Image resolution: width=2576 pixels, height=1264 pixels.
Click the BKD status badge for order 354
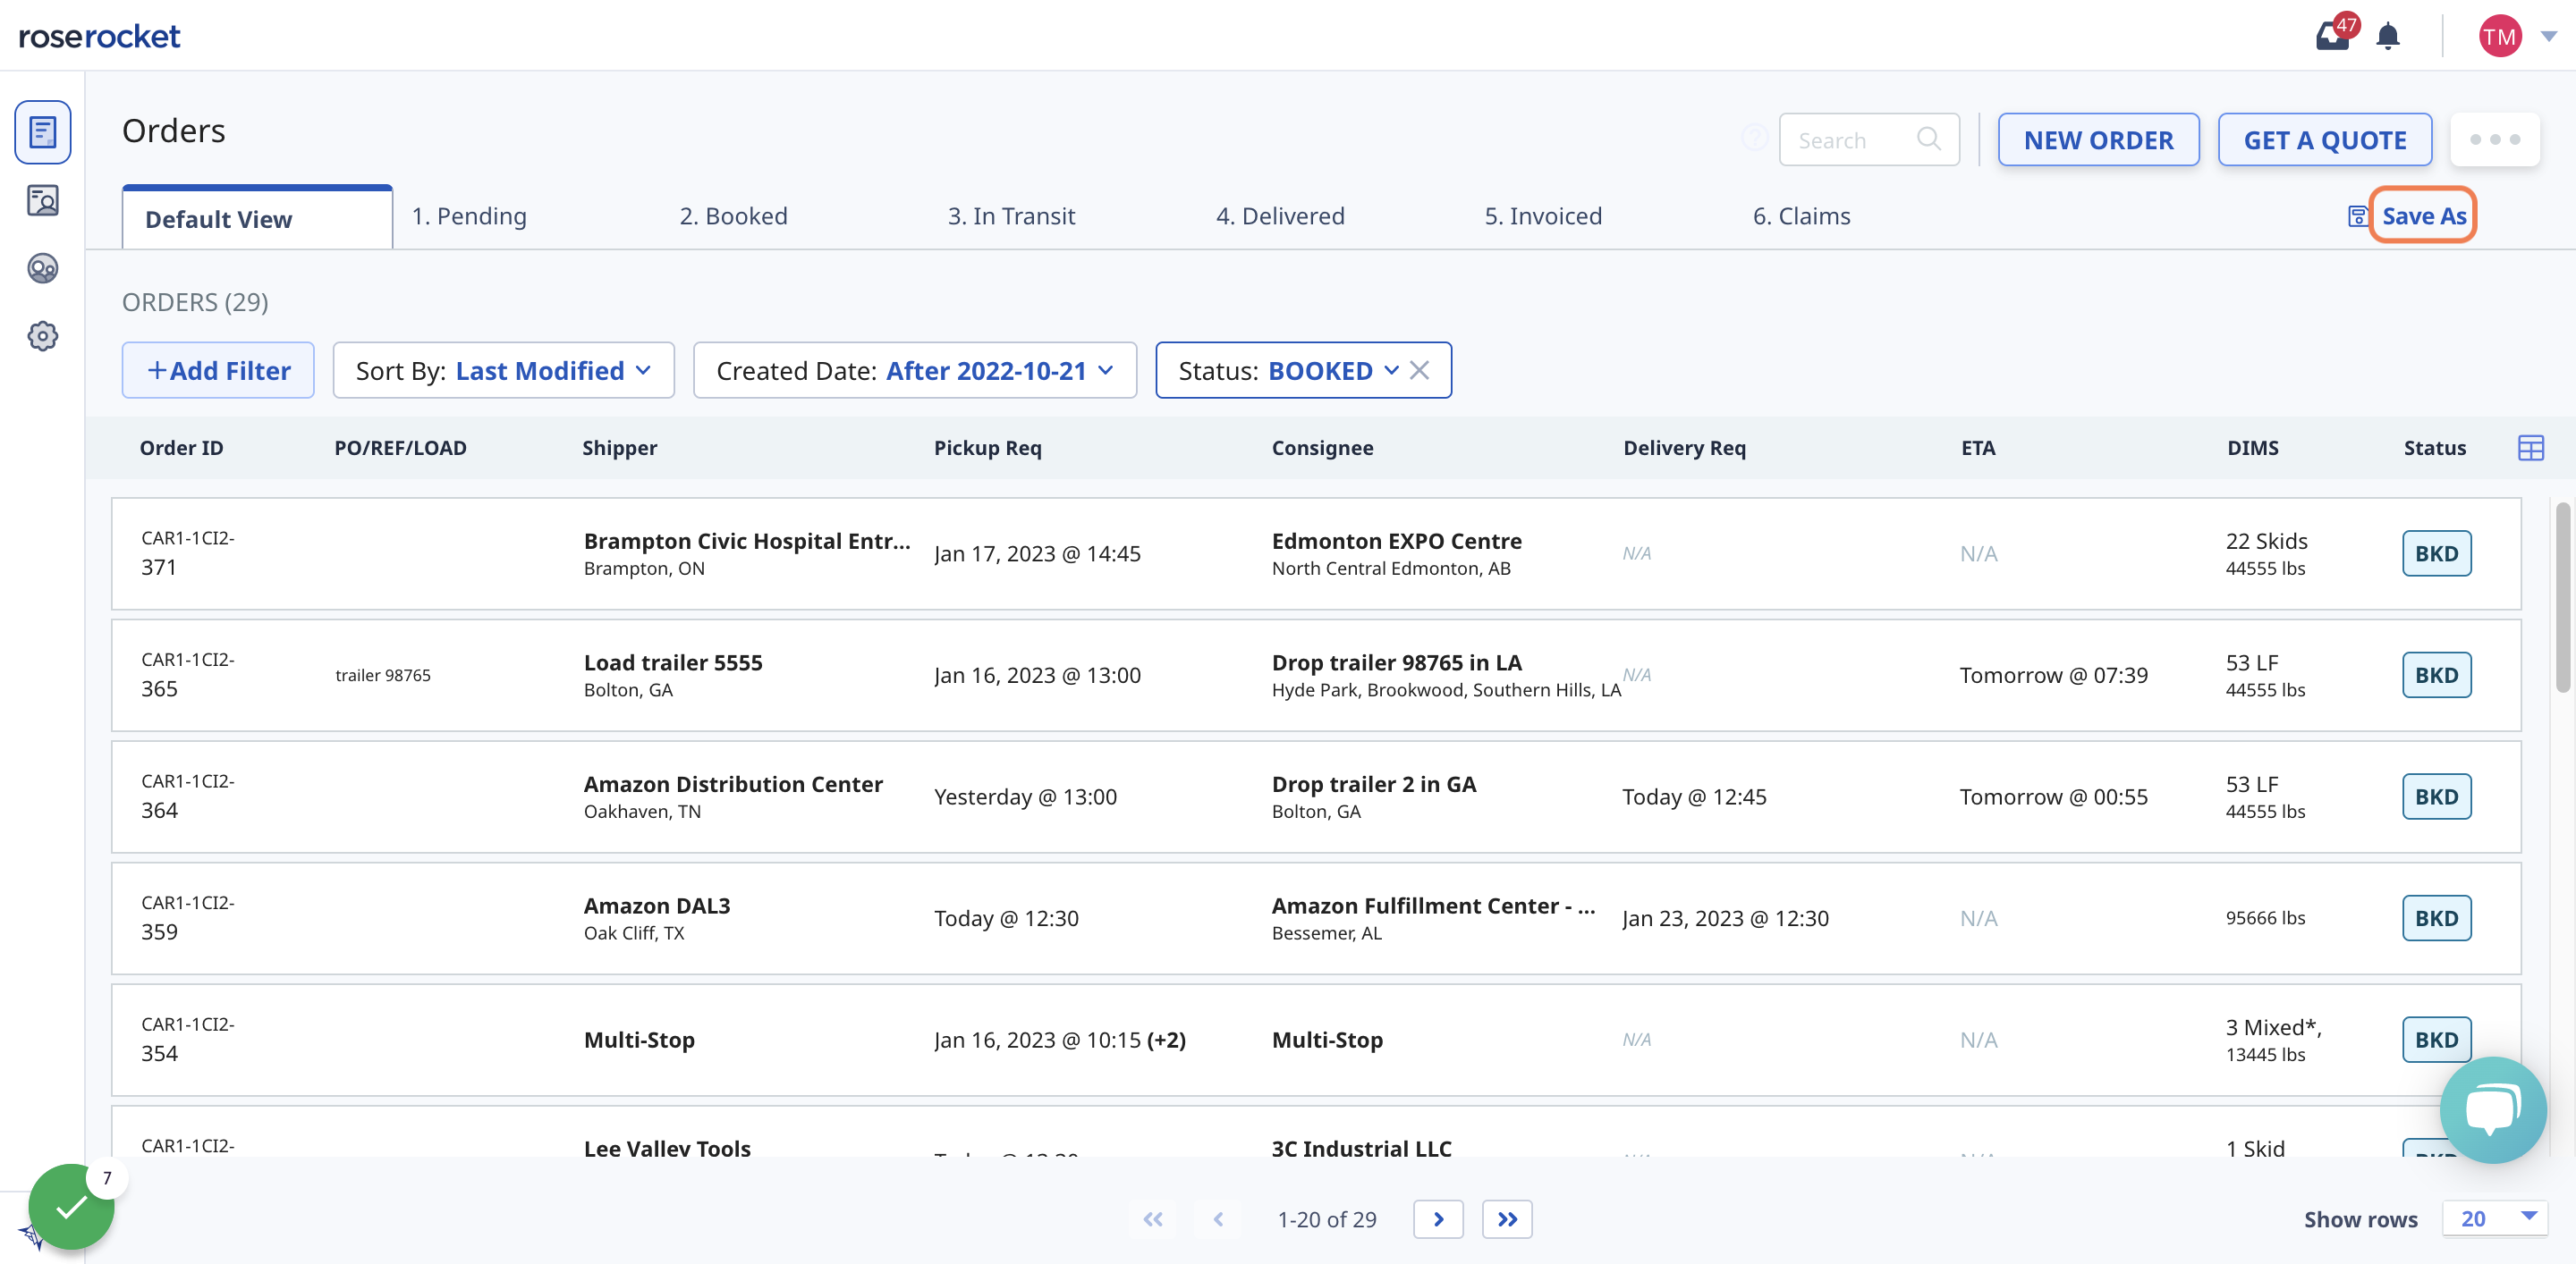(2436, 1041)
